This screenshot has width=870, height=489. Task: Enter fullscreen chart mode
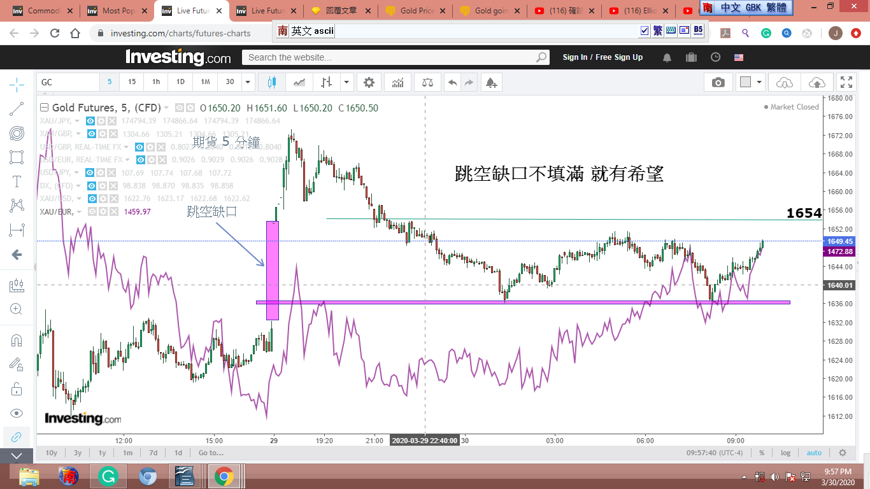click(x=846, y=82)
